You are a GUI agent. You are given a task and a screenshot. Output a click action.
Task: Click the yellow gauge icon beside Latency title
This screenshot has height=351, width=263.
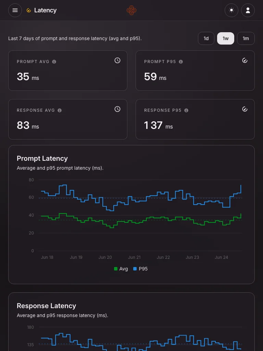29,10
